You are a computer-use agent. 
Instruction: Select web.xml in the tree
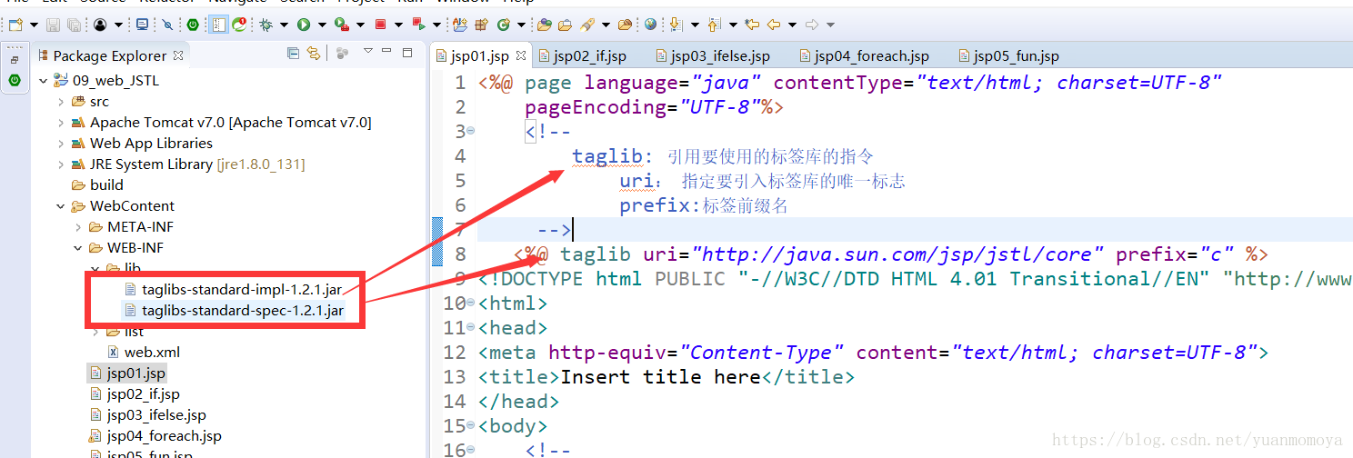tap(143, 352)
